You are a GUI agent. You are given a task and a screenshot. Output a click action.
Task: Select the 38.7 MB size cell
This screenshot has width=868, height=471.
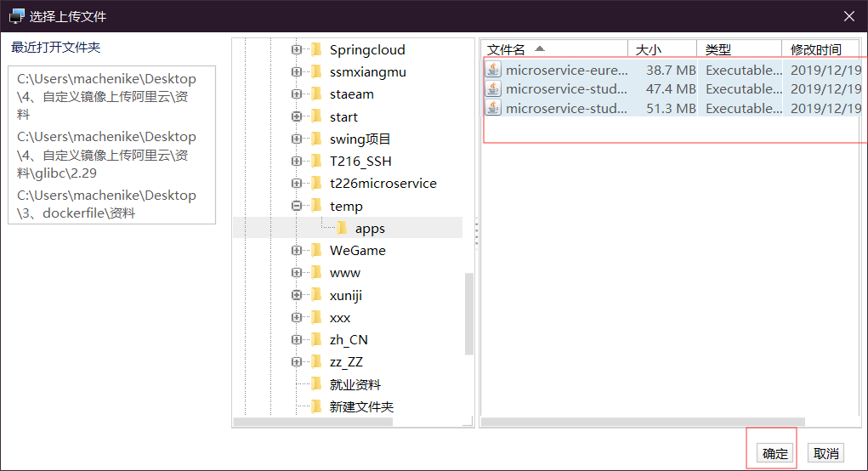670,70
